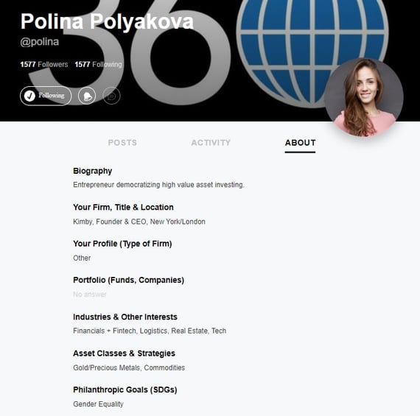This screenshot has height=416, width=420.
Task: Click the Polina Polyakova profile name
Action: [107, 21]
